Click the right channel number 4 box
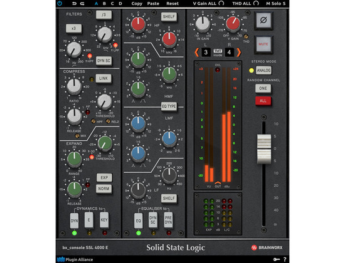 [229, 53]
